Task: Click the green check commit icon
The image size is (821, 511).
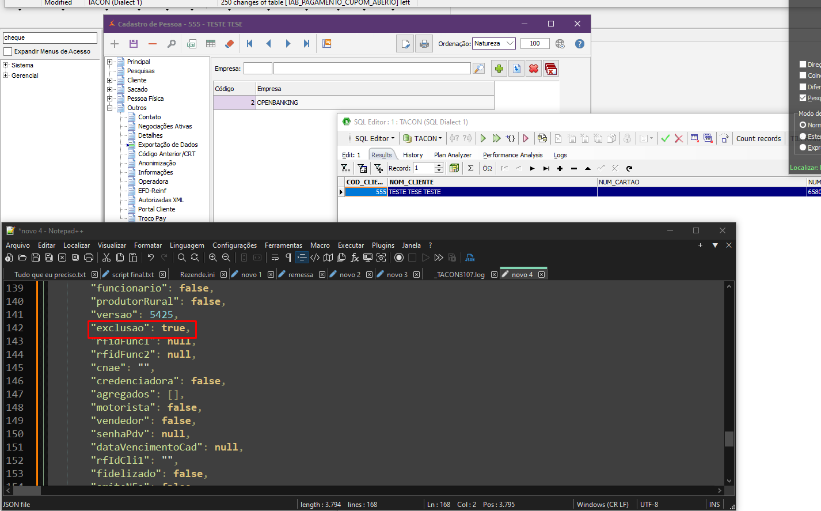Action: [x=665, y=138]
